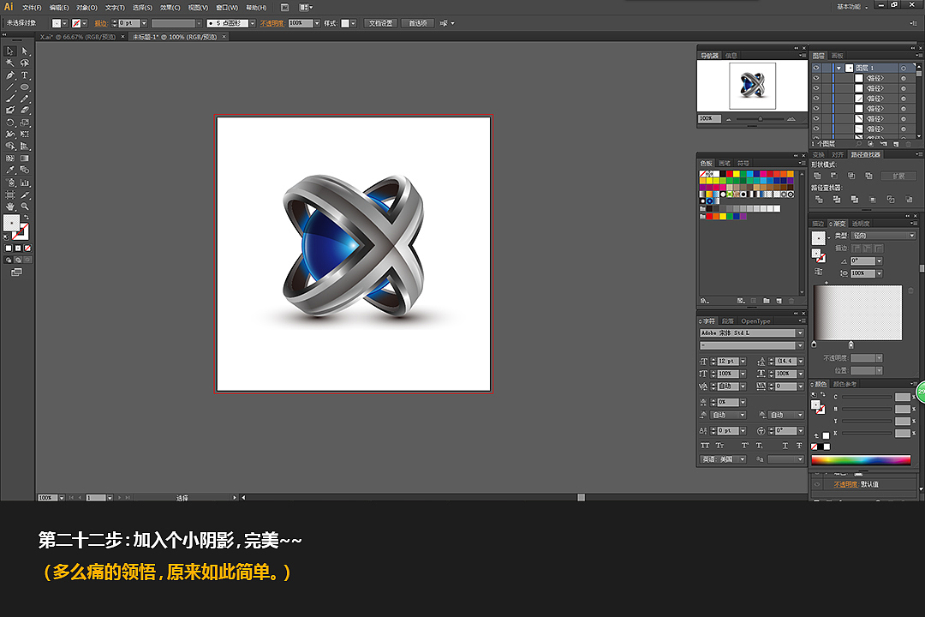Select the Gradient tool in toolbox
Screen dimensions: 925x617
click(25, 159)
